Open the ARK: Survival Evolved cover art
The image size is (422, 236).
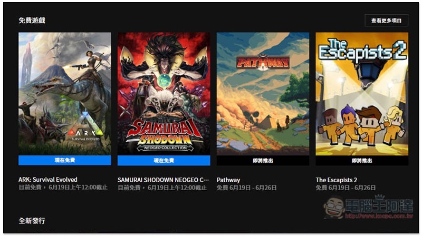(x=64, y=94)
